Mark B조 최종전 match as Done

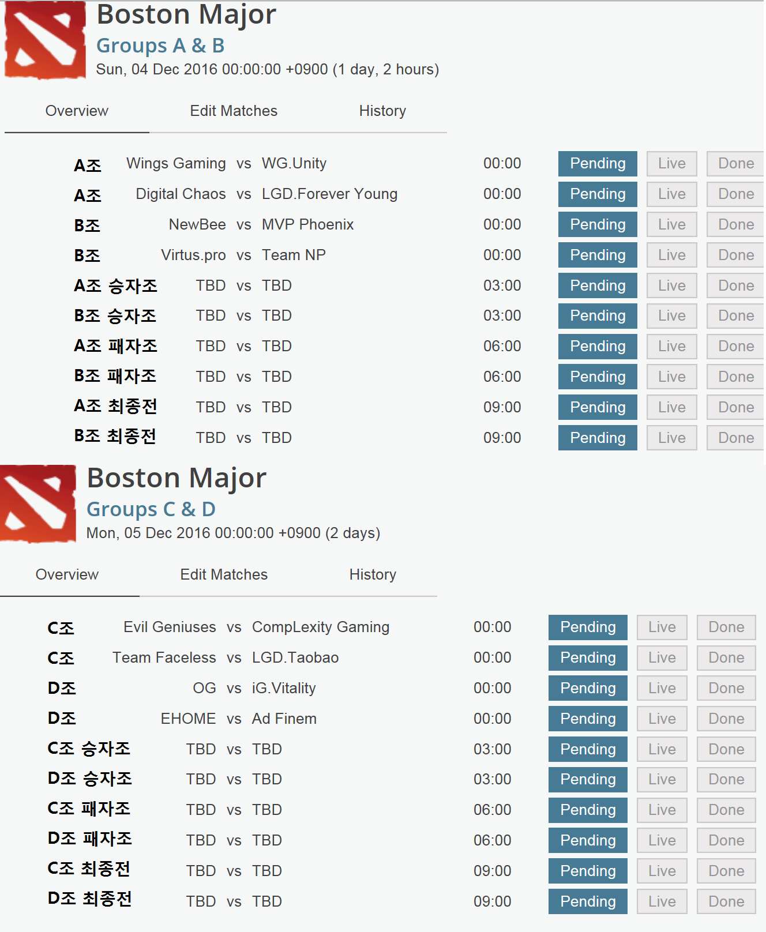click(x=735, y=438)
